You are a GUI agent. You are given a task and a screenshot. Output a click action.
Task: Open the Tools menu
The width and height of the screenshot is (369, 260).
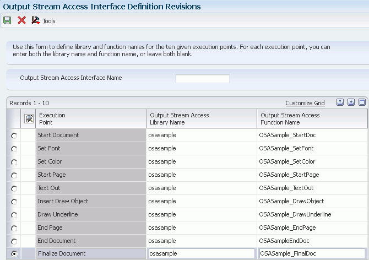tap(49, 21)
